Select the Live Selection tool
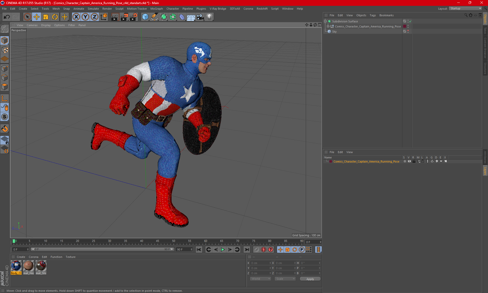The width and height of the screenshot is (488, 293). [x=27, y=17]
